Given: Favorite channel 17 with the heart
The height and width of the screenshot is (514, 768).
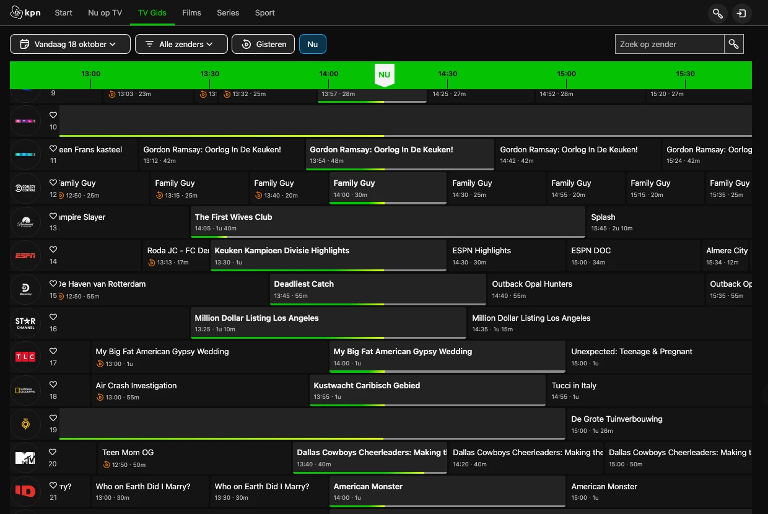Looking at the screenshot, I should (53, 351).
